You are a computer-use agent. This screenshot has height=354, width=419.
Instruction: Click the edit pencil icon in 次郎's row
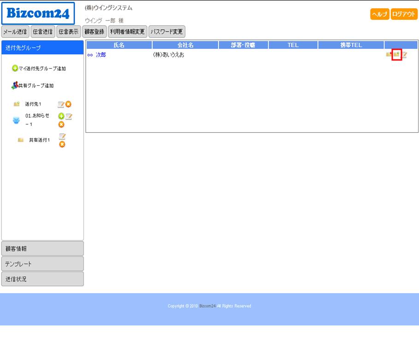pos(405,55)
